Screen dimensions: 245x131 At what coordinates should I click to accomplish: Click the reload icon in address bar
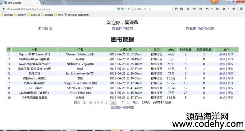click(x=129, y=9)
